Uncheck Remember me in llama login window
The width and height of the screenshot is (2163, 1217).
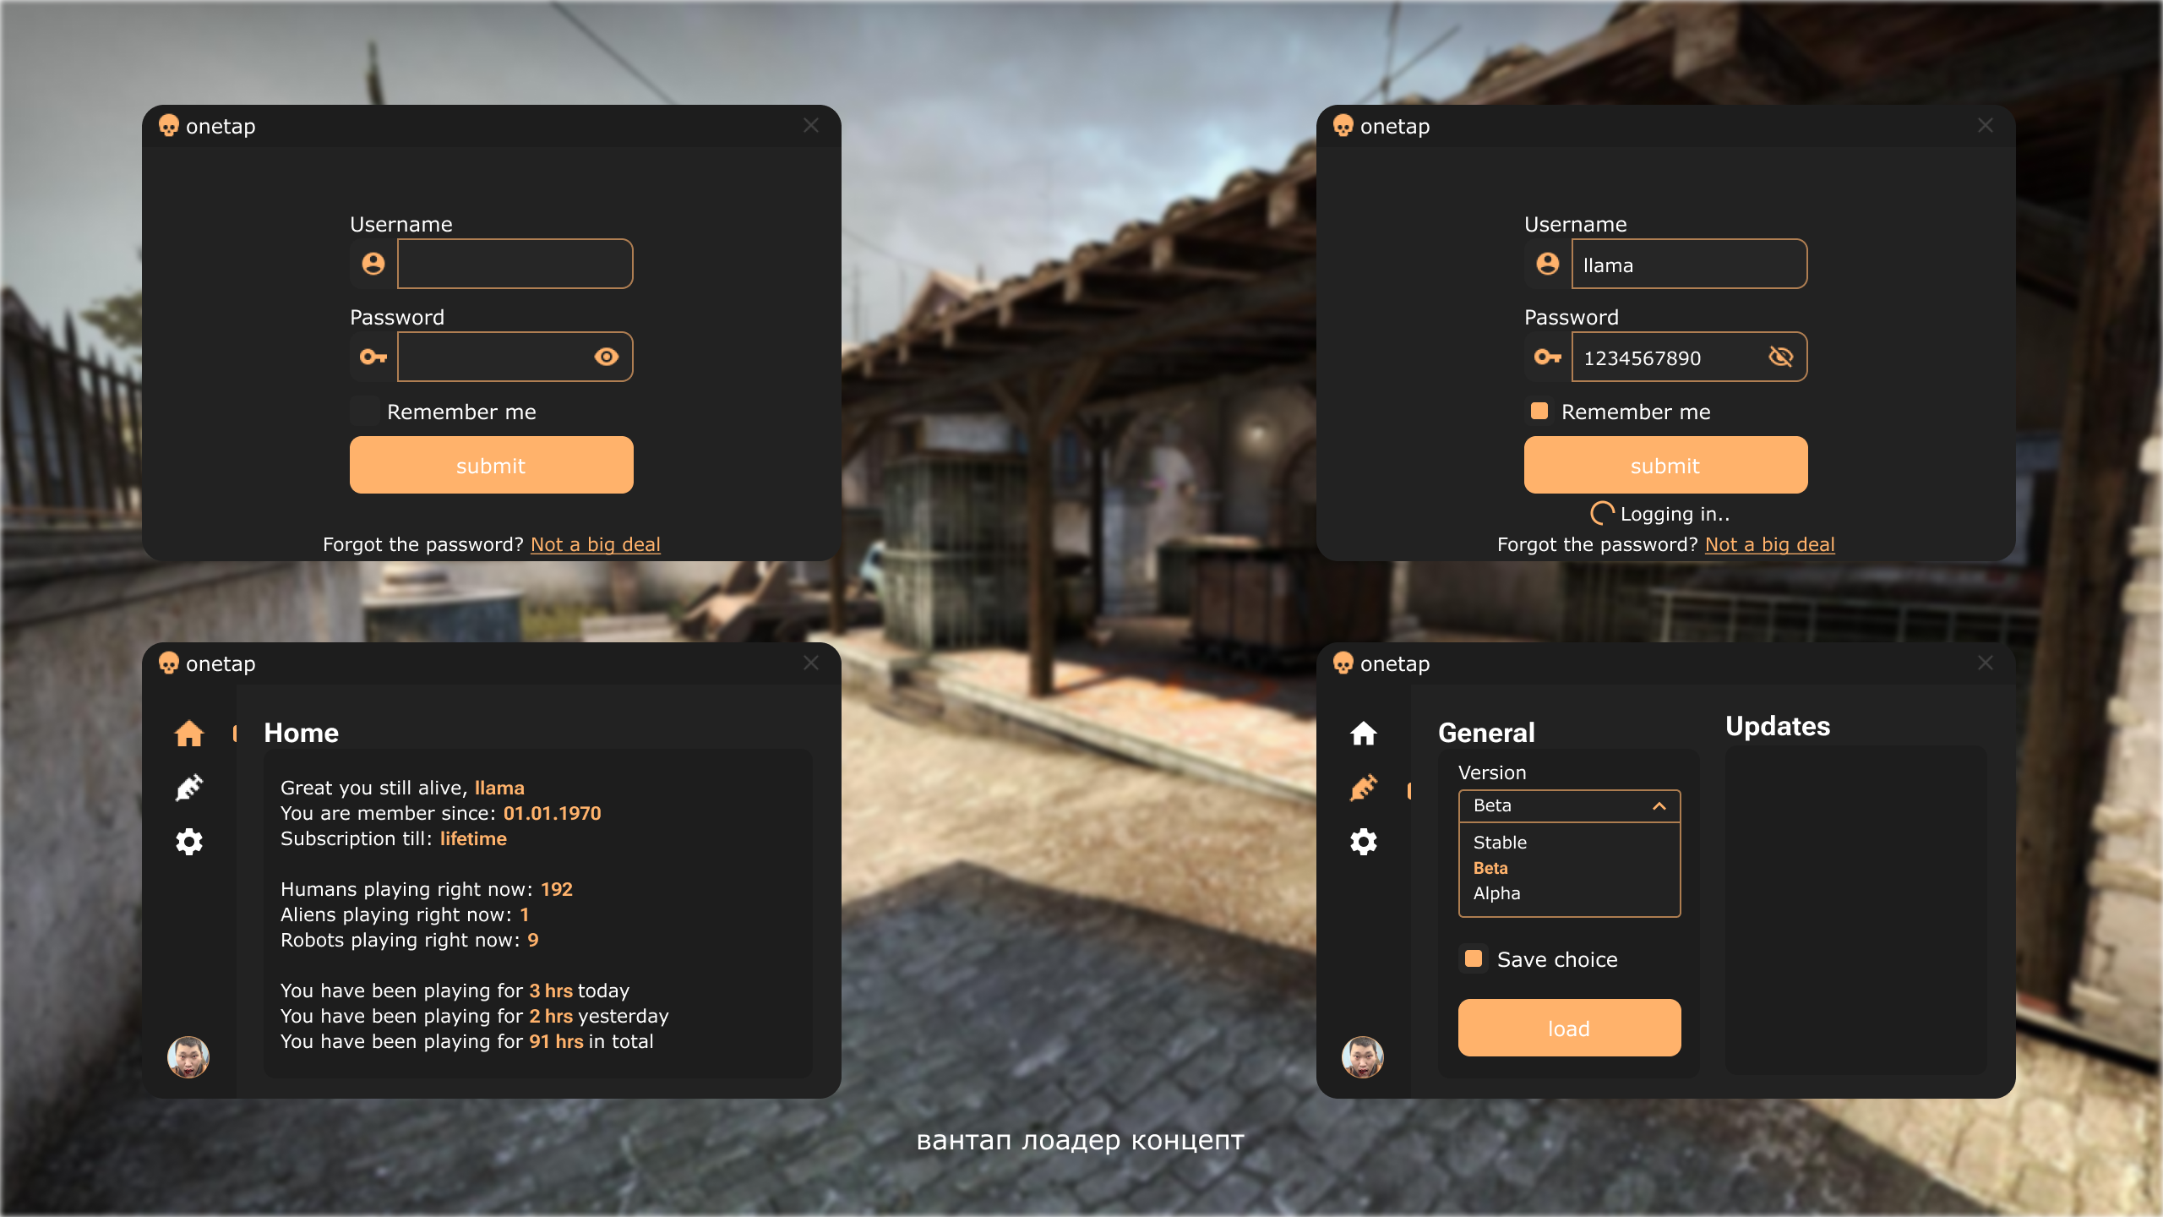(x=1539, y=412)
